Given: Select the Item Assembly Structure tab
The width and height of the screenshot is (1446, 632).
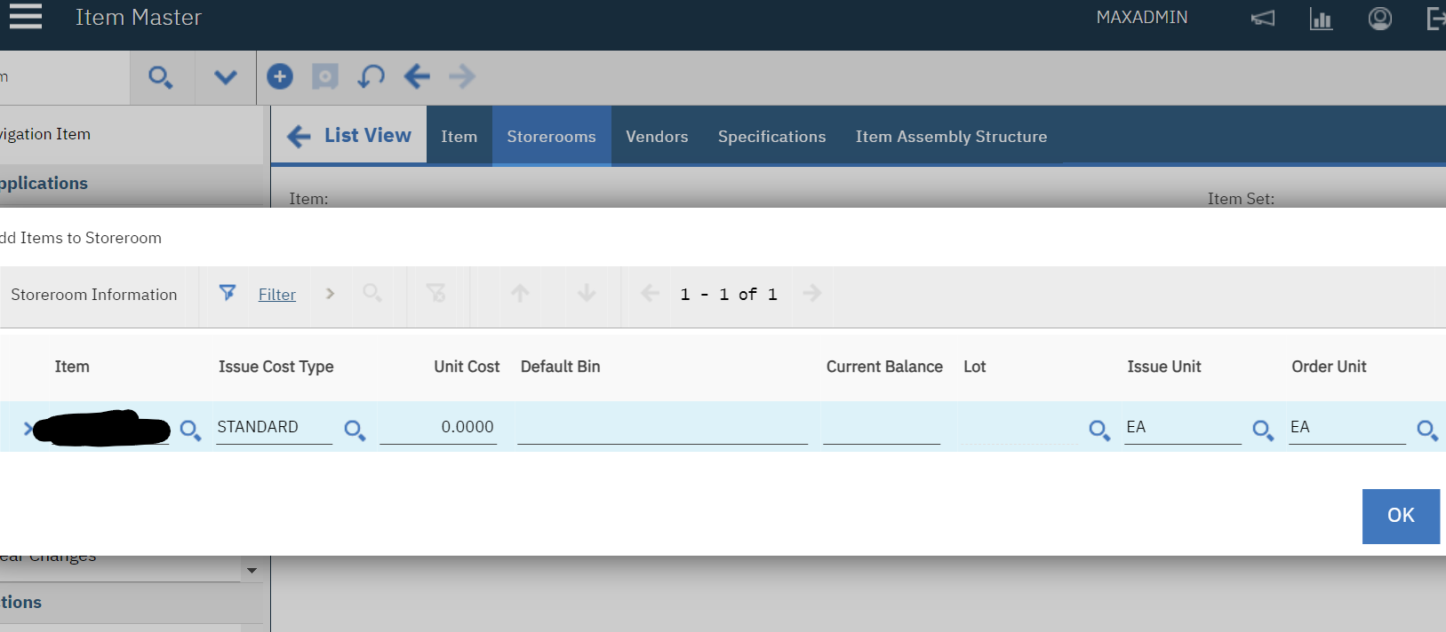Looking at the screenshot, I should 951,137.
